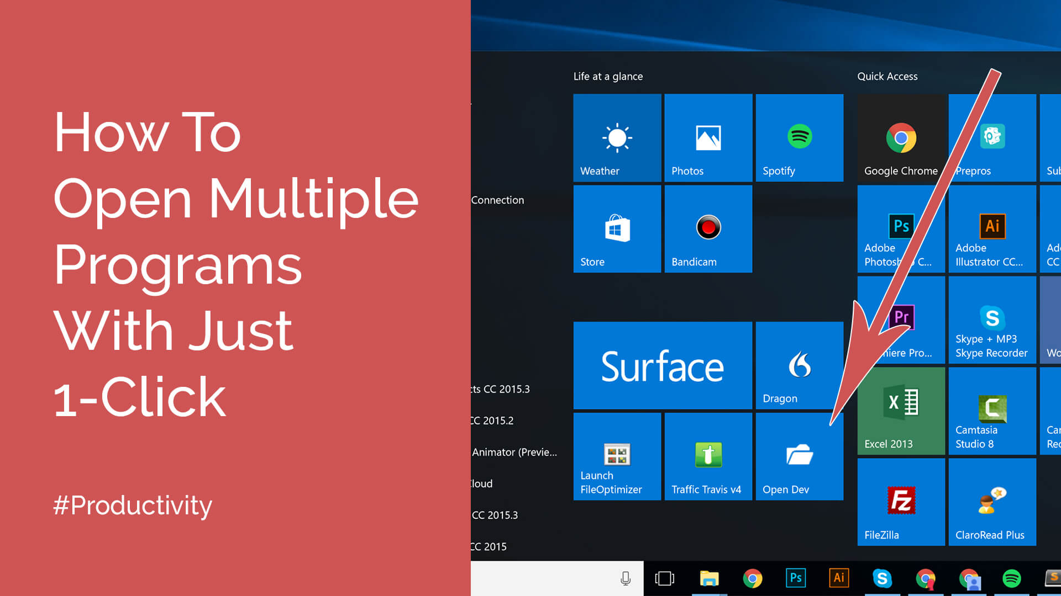
Task: Click the large Surface promotional tile
Action: pyautogui.click(x=662, y=364)
